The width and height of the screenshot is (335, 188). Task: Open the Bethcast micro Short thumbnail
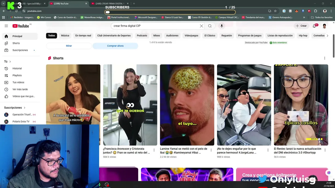(x=73, y=95)
